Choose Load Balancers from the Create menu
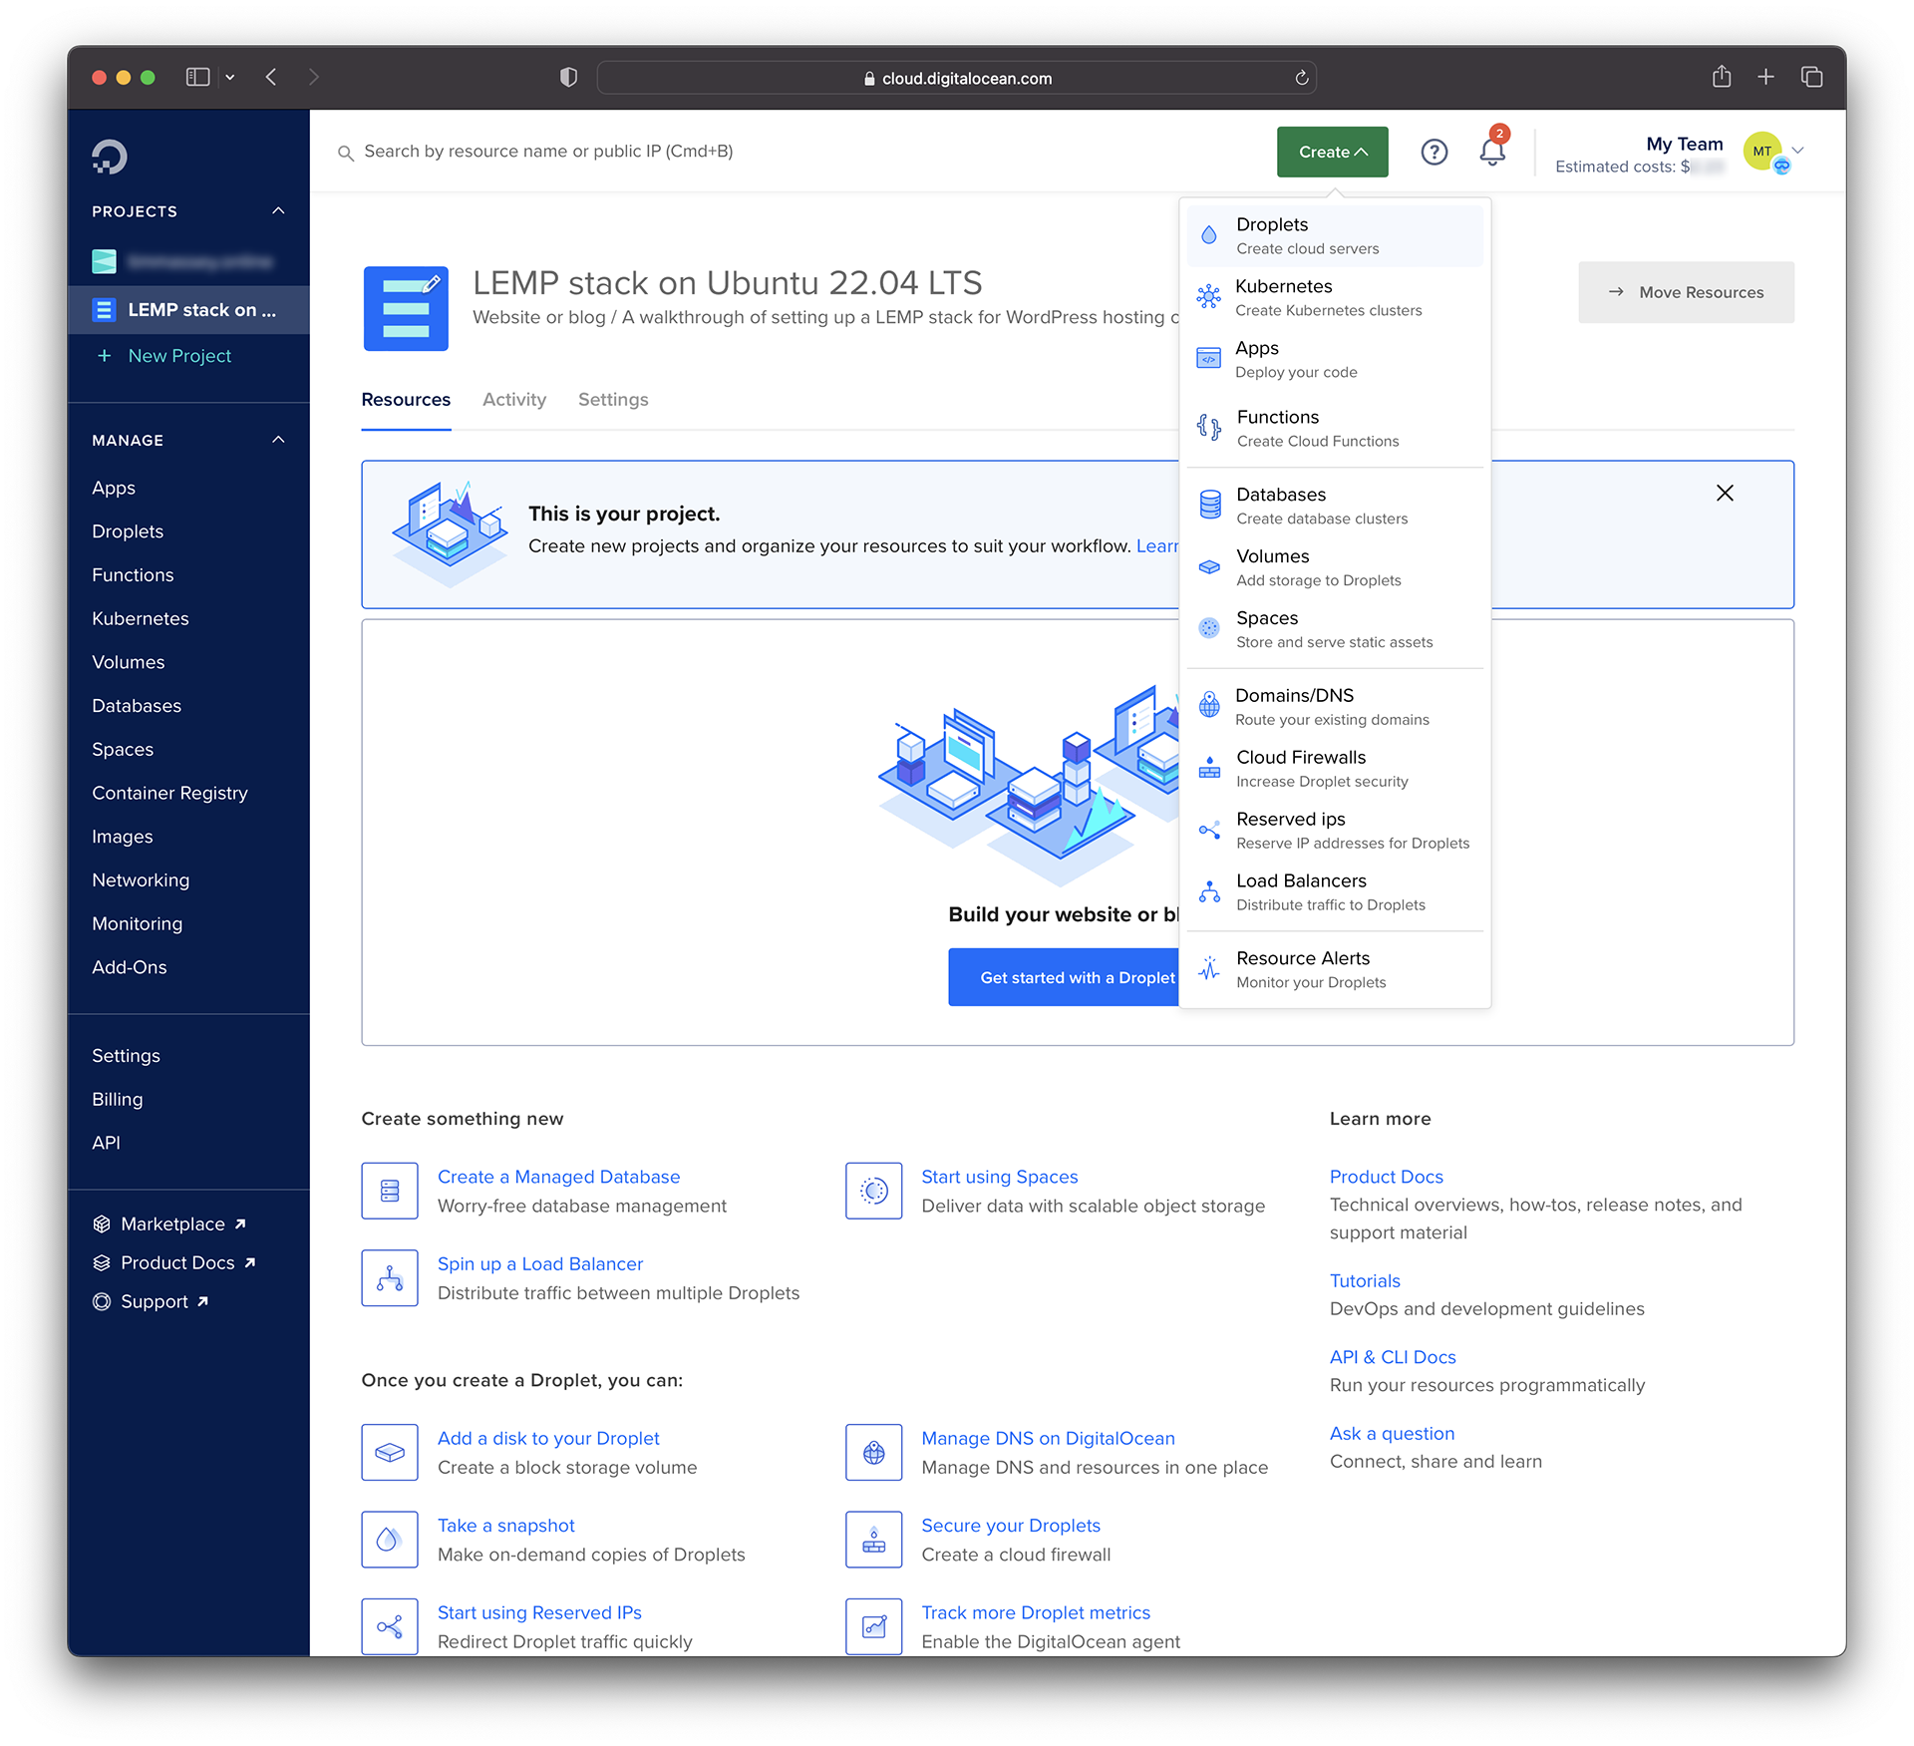This screenshot has width=1914, height=1746. pos(1335,892)
